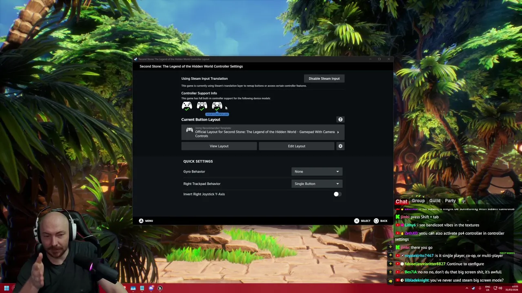Click microphone tray icon
Screen dimensions: 522x293
(x=480, y=288)
